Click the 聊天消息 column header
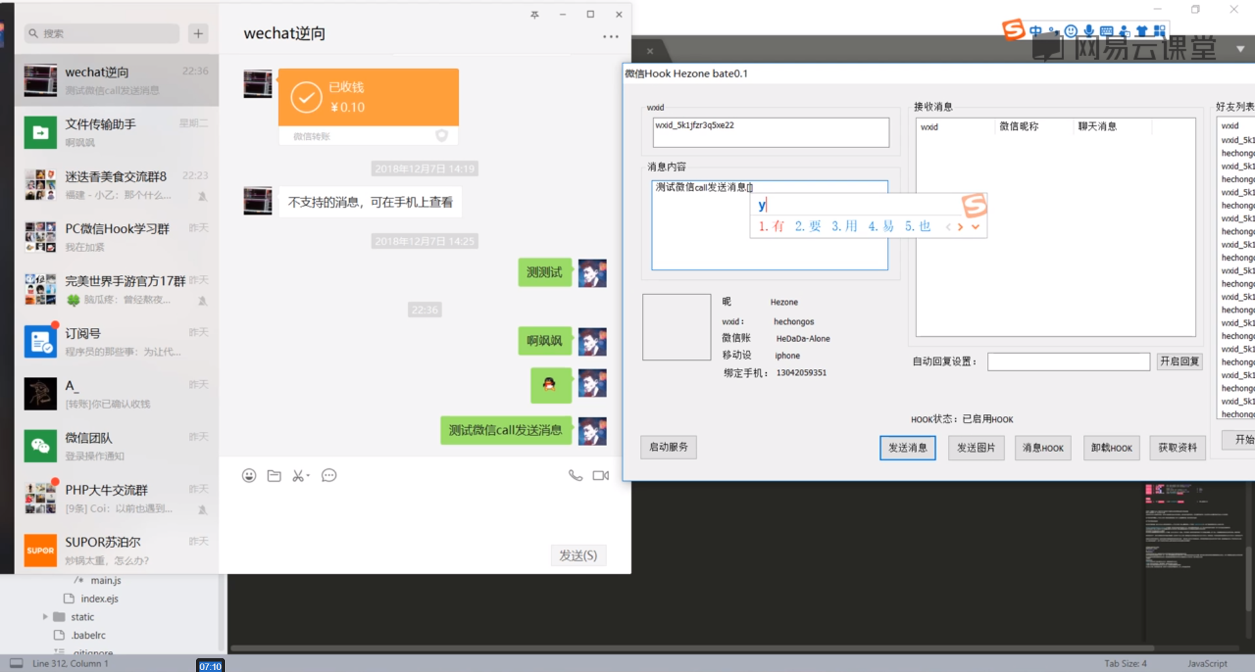1255x672 pixels. pos(1111,126)
